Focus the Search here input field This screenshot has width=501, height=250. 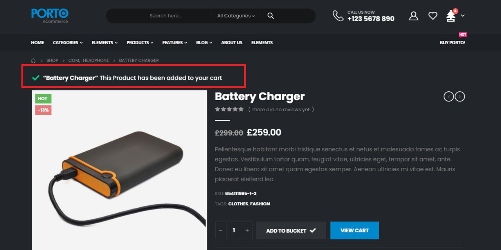tap(166, 16)
